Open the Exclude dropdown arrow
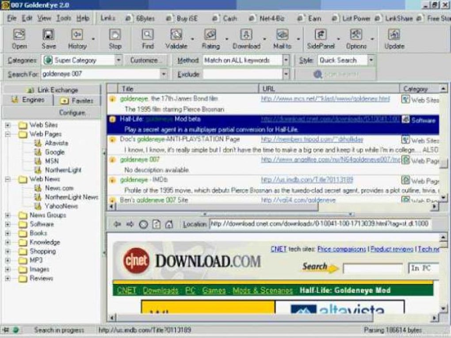Viewport: 451px width, 338px height. tap(286, 74)
